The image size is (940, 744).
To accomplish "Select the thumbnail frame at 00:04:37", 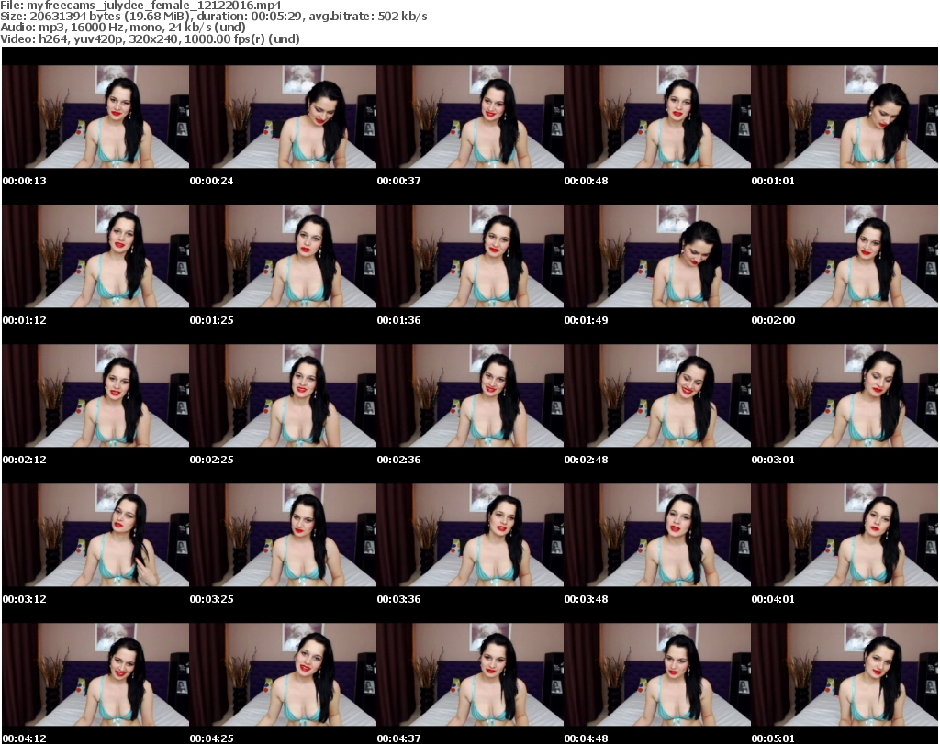I will [470, 674].
